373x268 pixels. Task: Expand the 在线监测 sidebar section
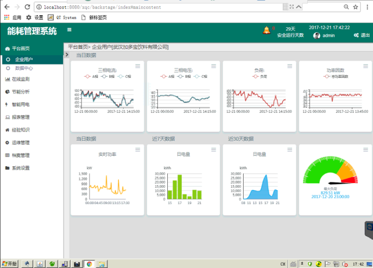[21, 79]
